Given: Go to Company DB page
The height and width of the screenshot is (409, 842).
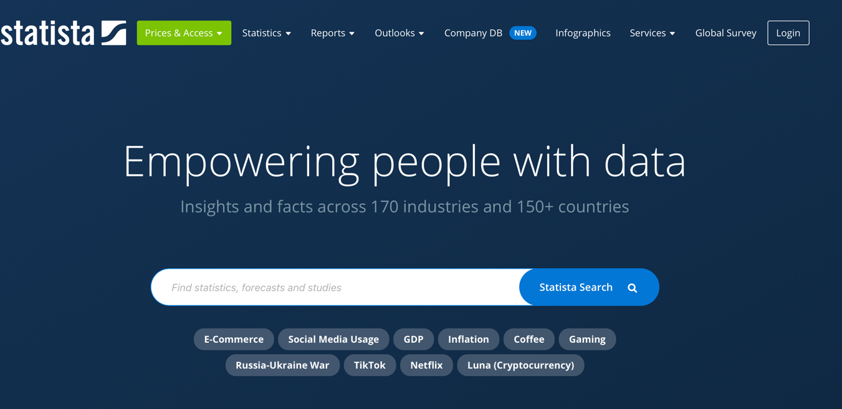Looking at the screenshot, I should pos(473,33).
